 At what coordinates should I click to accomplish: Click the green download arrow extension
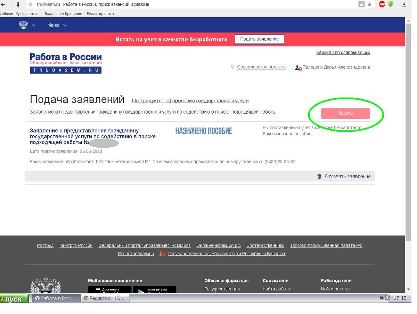[x=391, y=4]
